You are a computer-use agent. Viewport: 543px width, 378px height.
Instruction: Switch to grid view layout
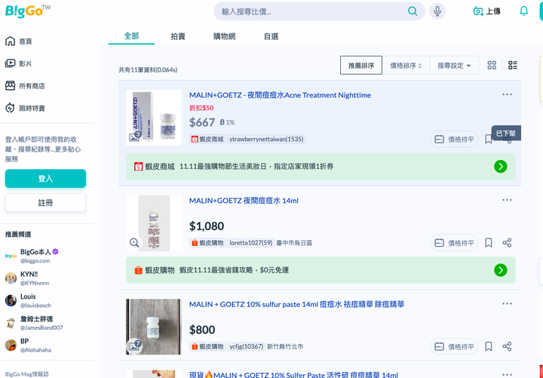click(492, 65)
